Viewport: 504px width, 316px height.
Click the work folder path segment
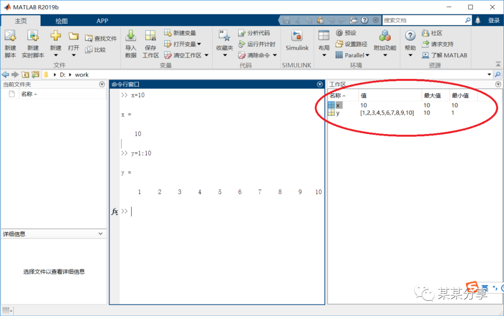(x=82, y=75)
